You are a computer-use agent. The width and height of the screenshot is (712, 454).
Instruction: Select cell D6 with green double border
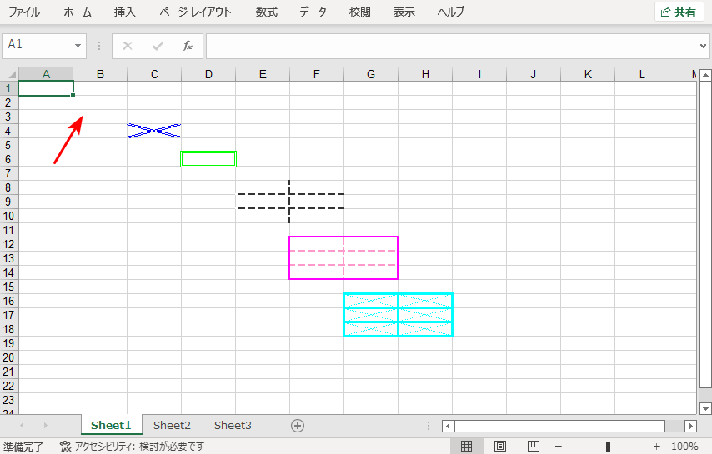208,159
